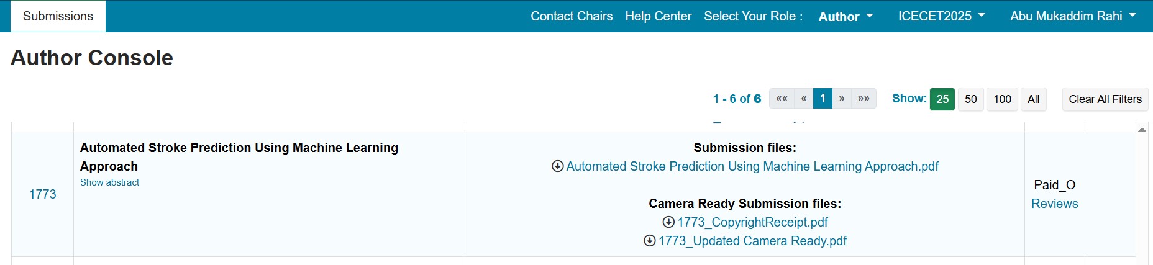Open the Author role dropdown
Viewport: 1153px width, 265px height.
(x=845, y=17)
